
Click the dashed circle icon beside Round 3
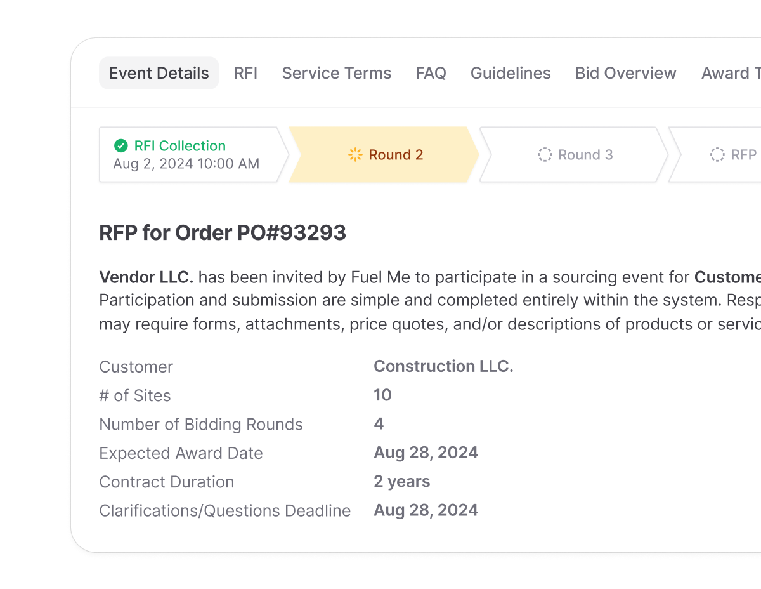click(545, 155)
